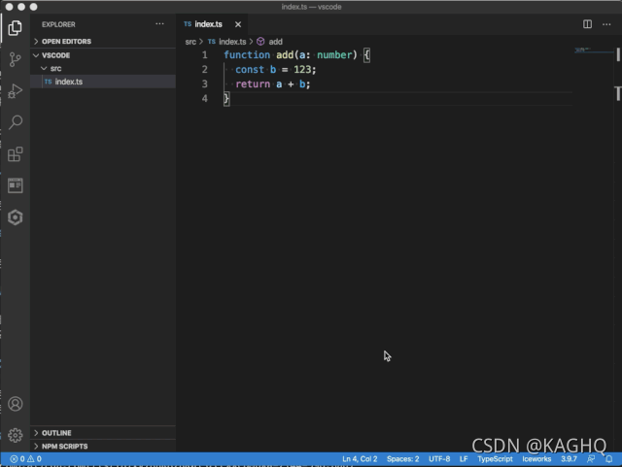The height and width of the screenshot is (467, 622).
Task: Select index.ts in the file tree
Action: click(x=103, y=82)
